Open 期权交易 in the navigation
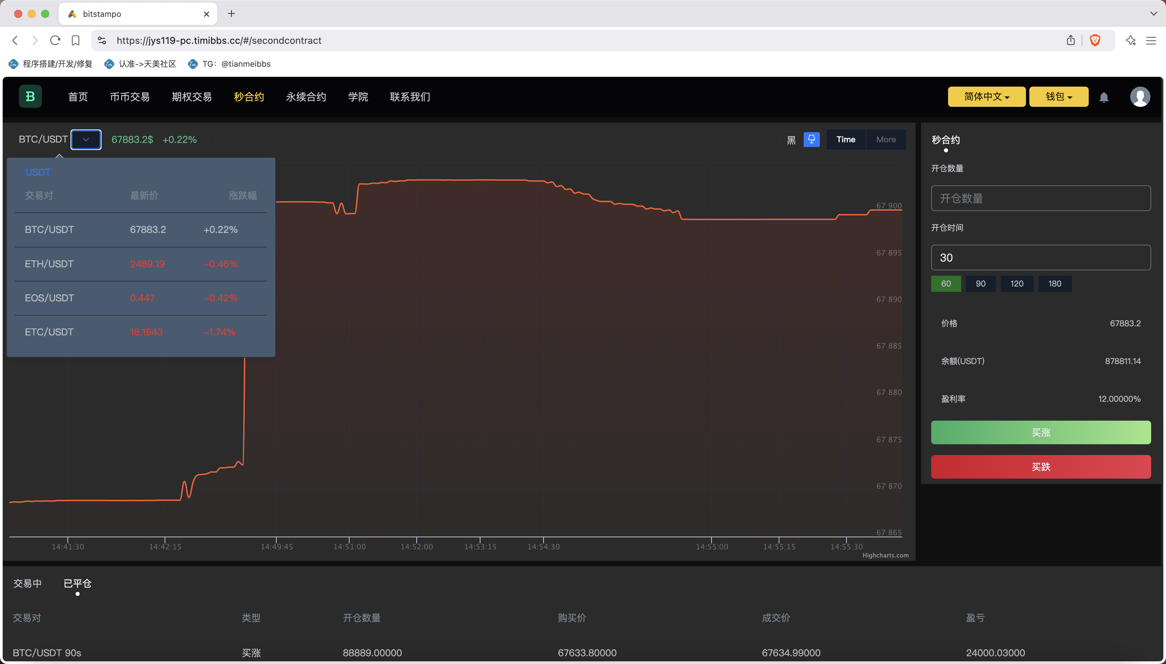The width and height of the screenshot is (1166, 664). [192, 97]
